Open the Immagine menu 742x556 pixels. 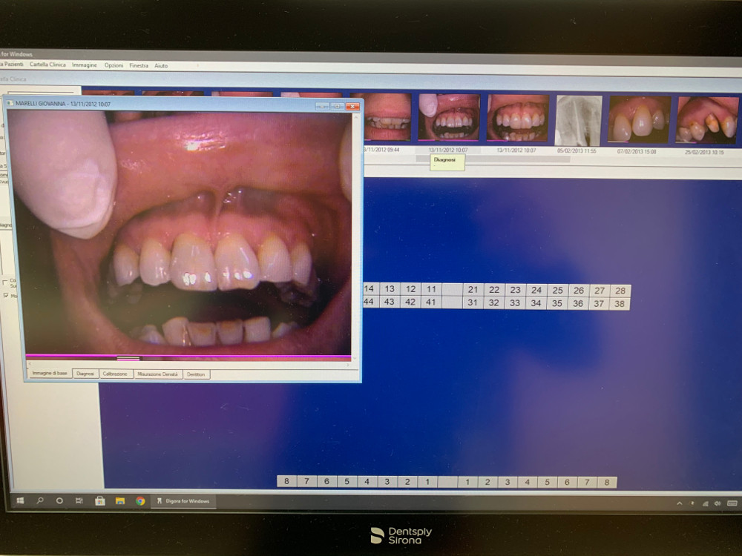click(x=85, y=65)
